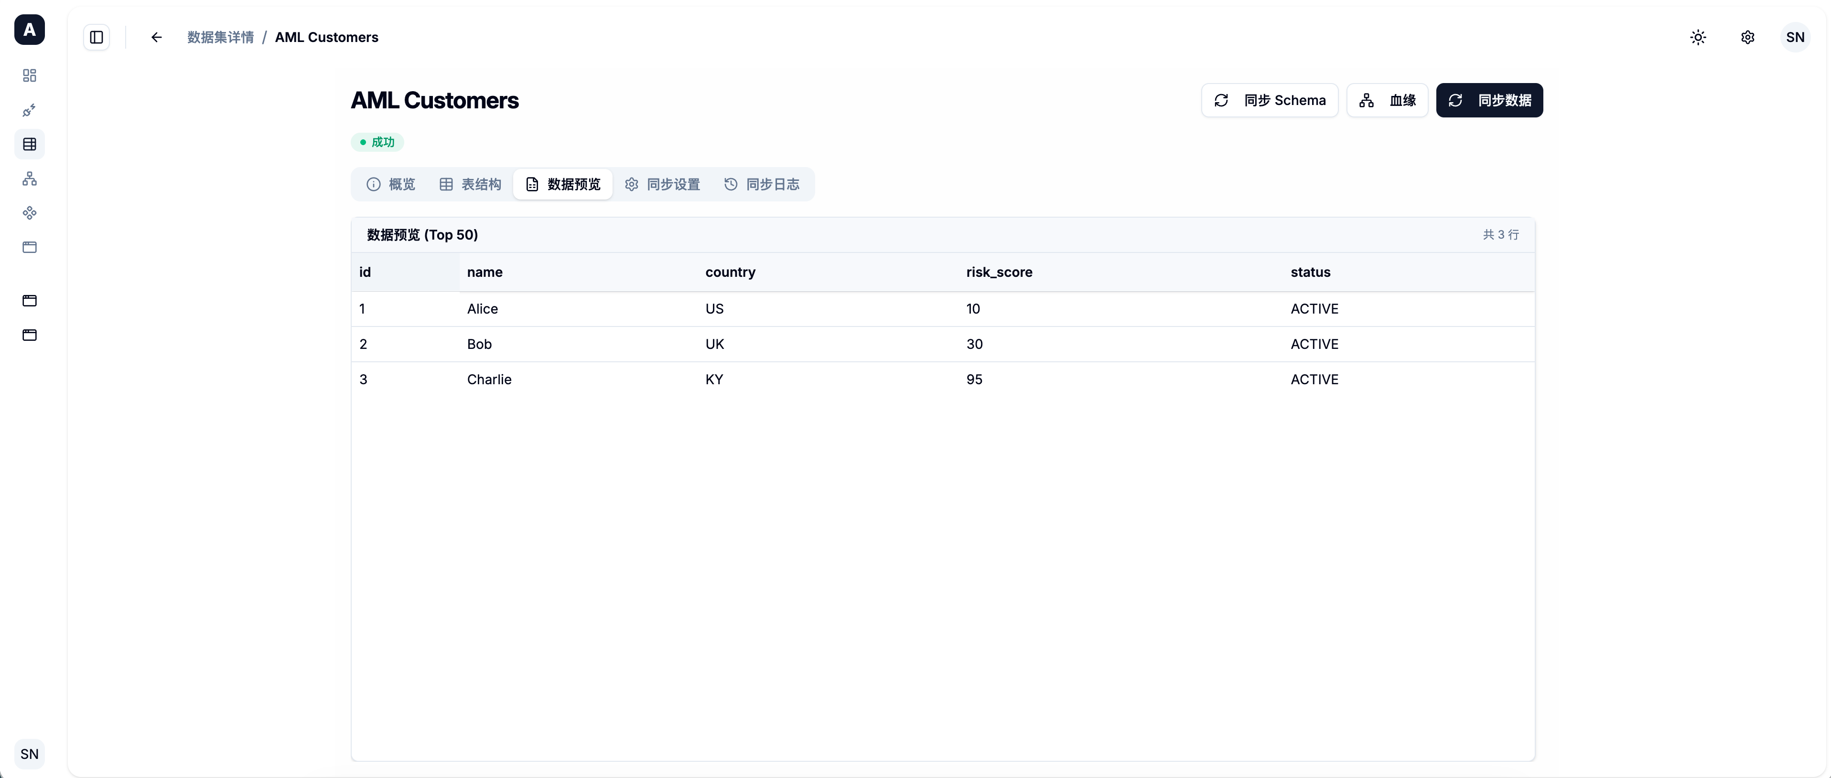Viewport: 1831px width, 778px height.
Task: Open the lineage hierarchy sidebar icon
Action: click(29, 179)
